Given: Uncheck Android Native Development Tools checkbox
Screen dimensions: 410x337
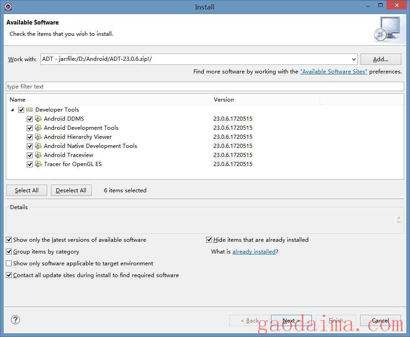Looking at the screenshot, I should point(30,147).
